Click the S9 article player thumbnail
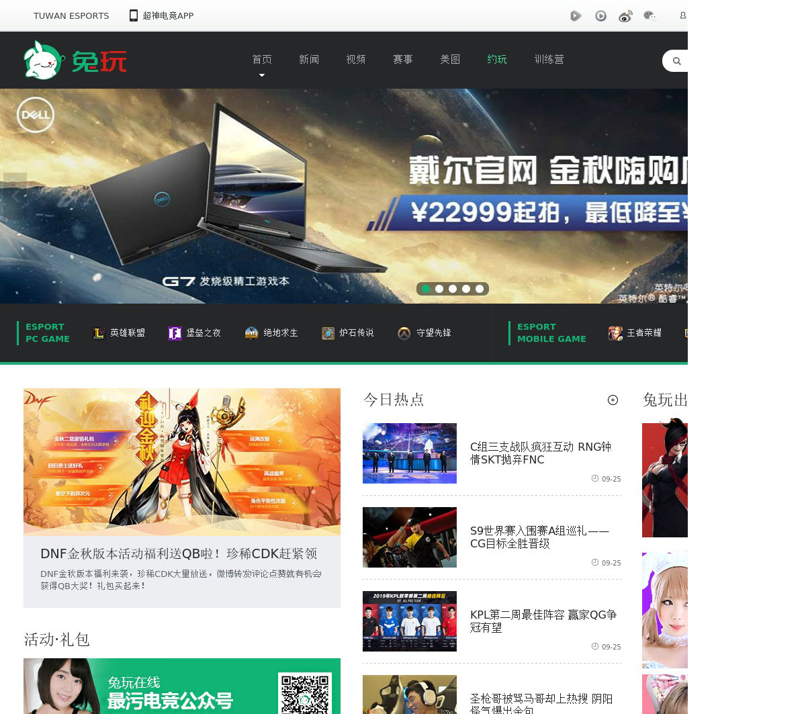Image resolution: width=806 pixels, height=714 pixels. pyautogui.click(x=410, y=537)
